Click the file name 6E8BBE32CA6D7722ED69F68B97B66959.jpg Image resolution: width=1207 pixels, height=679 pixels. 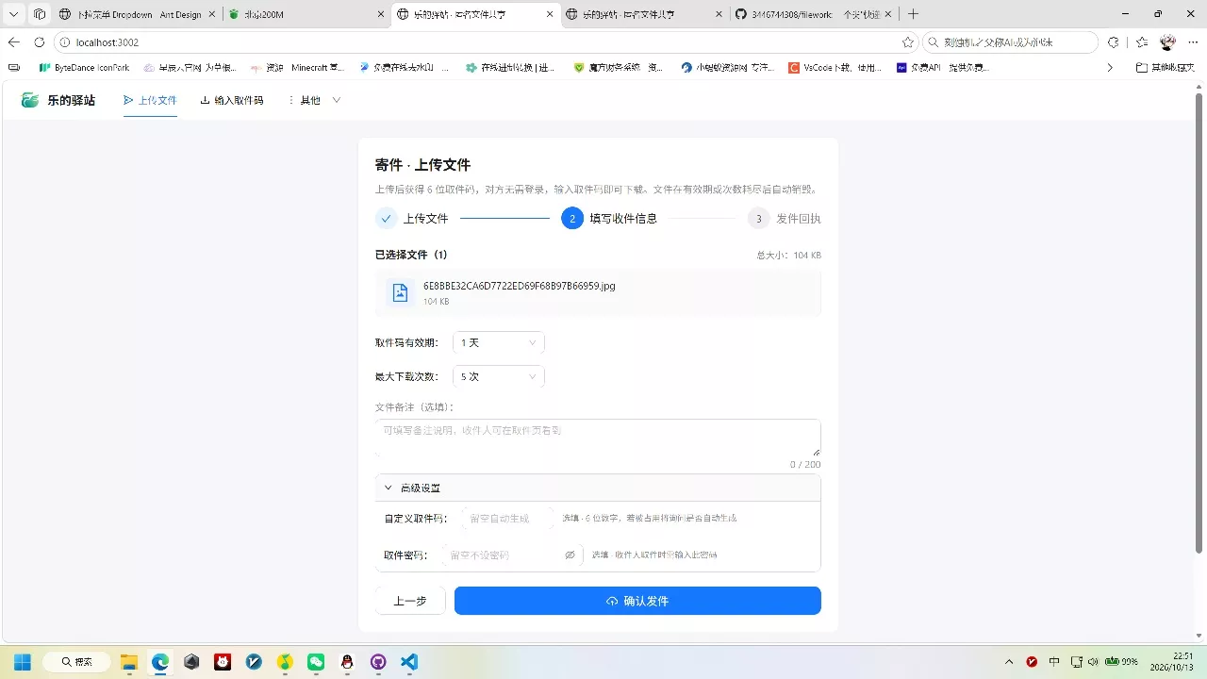point(520,286)
